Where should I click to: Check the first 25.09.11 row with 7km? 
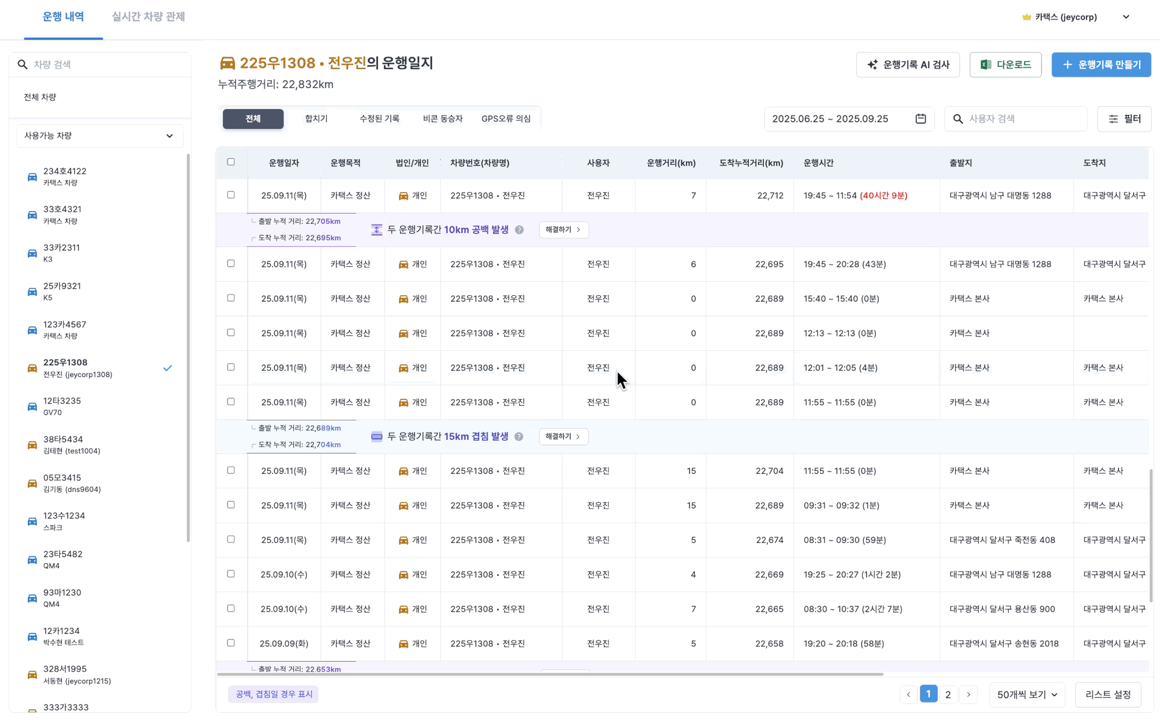(231, 195)
